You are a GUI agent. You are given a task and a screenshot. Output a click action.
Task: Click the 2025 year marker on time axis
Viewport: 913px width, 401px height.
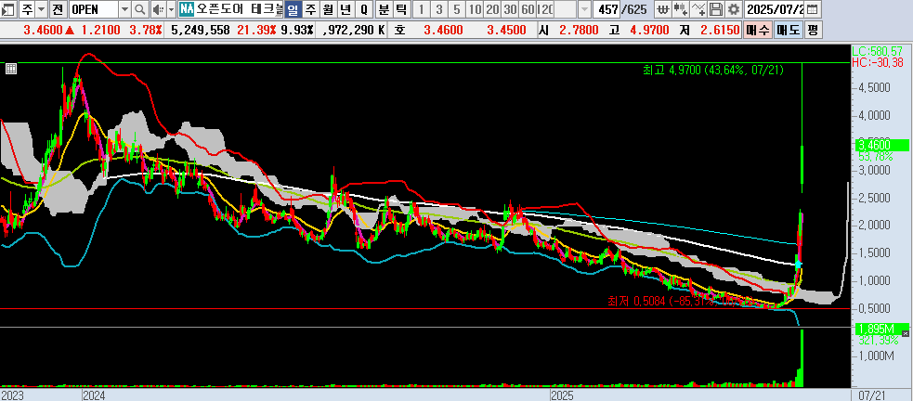coord(563,395)
